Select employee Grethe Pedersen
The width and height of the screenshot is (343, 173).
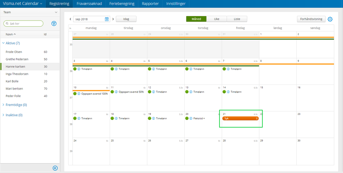(x=30, y=59)
